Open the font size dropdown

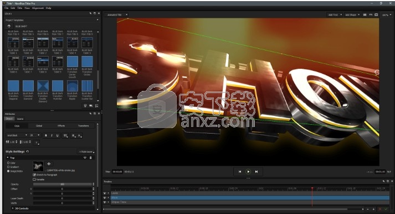[x=35, y=135]
